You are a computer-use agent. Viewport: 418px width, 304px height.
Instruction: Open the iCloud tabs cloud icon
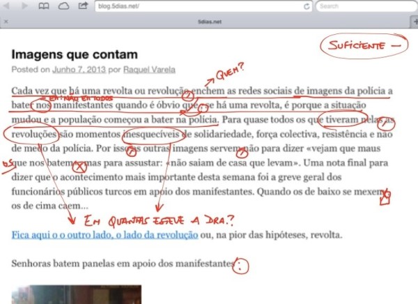point(63,6)
